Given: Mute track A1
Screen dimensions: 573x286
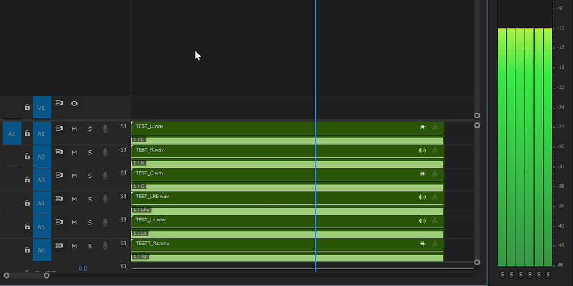Looking at the screenshot, I should click(x=74, y=129).
